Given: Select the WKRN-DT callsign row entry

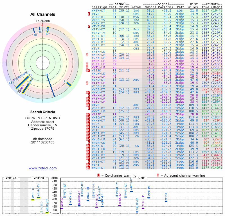Looking at the screenshot, I should click(x=98, y=42).
